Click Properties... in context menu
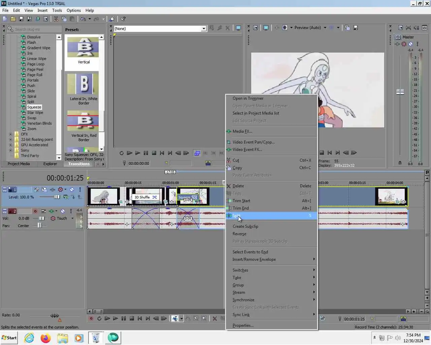 point(271,325)
